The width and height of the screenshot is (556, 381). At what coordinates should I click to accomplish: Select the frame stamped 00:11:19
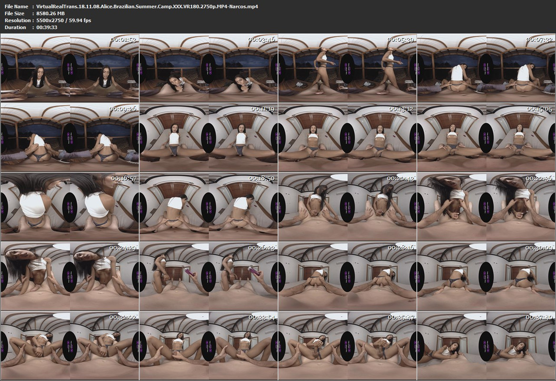coord(208,137)
